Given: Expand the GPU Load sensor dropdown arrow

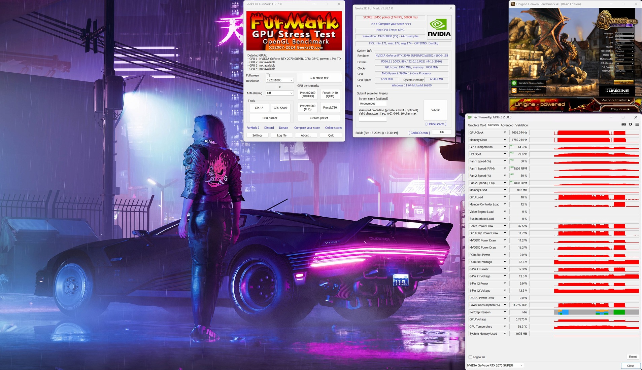Looking at the screenshot, I should coord(505,197).
